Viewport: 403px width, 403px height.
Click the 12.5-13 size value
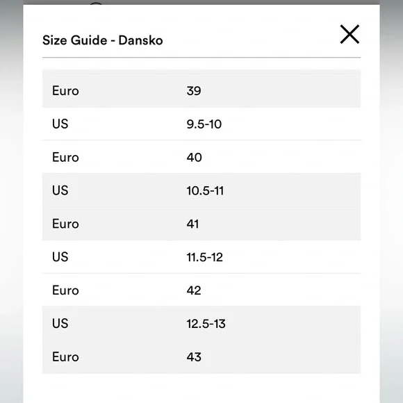tap(206, 324)
